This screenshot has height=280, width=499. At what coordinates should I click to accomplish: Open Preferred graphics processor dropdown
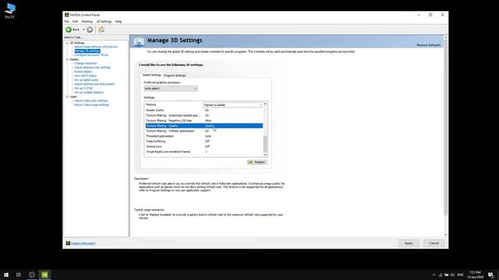pyautogui.click(x=171, y=89)
